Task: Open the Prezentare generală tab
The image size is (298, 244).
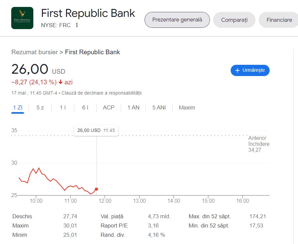Action: pos(177,20)
